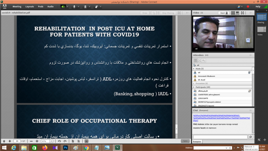Viewport: 268px width, 151px height.
Task: Open the 97% zoom level dropdown
Action: click(52, 141)
